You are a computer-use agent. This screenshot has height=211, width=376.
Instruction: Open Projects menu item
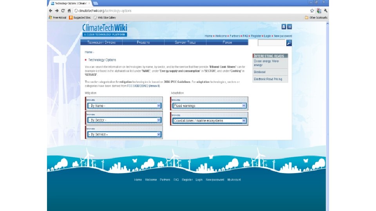tap(143, 42)
